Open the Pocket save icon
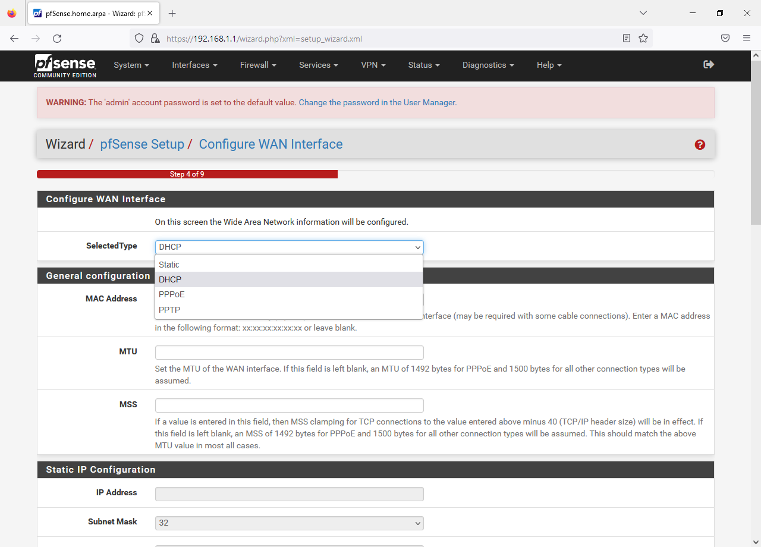761x547 pixels. [725, 38]
